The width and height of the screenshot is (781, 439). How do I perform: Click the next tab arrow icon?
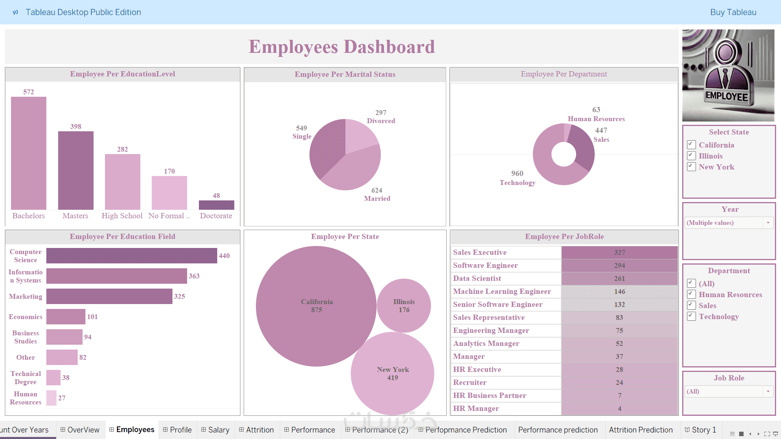point(759,434)
